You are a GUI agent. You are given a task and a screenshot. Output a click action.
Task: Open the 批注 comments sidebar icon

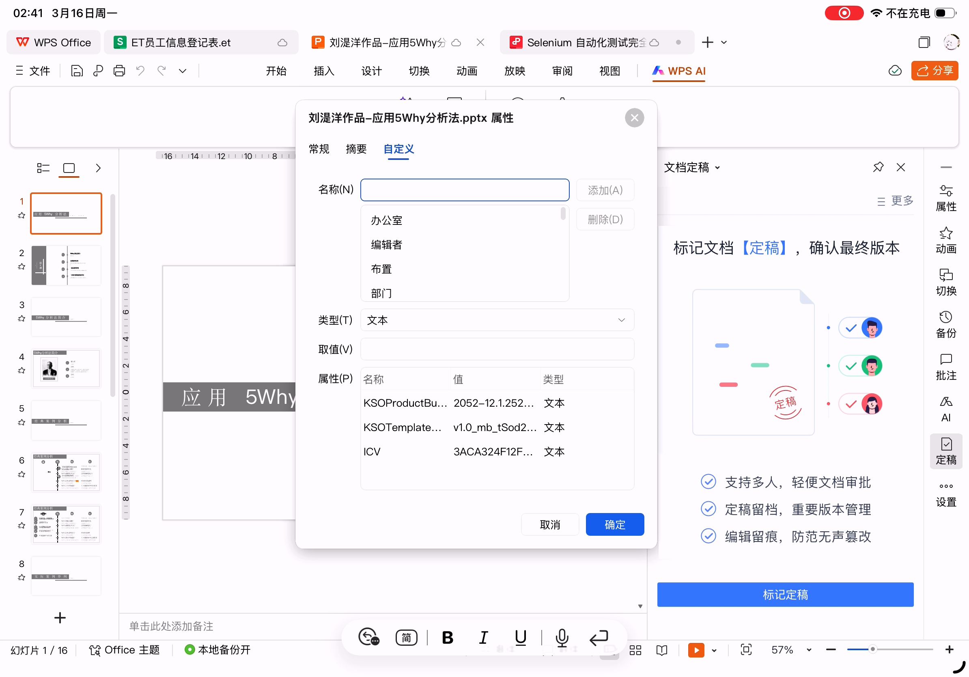pyautogui.click(x=945, y=367)
